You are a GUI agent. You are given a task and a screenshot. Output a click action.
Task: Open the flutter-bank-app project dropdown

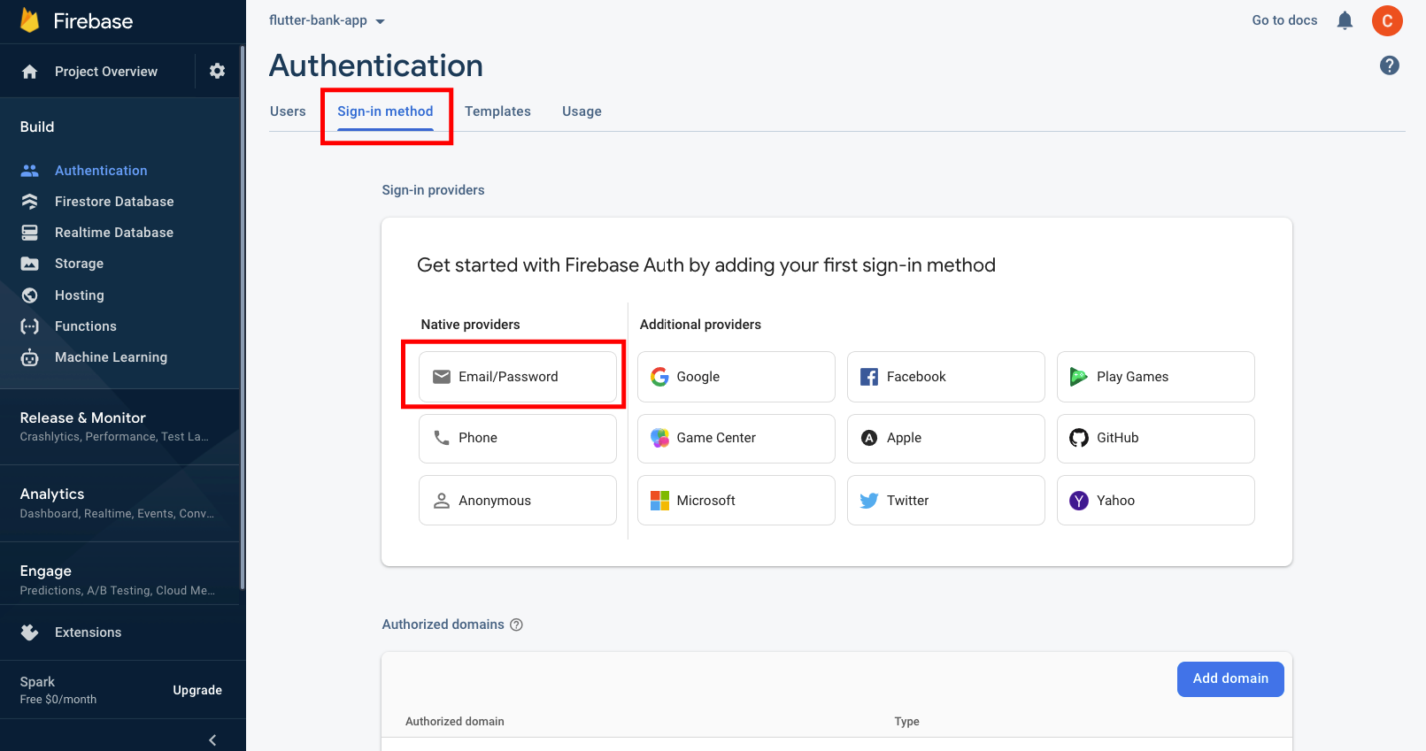click(x=327, y=20)
